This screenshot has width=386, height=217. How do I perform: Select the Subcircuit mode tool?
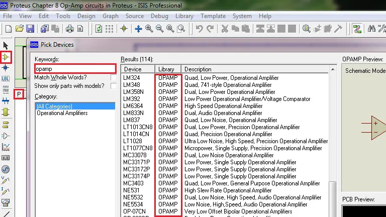(6, 112)
